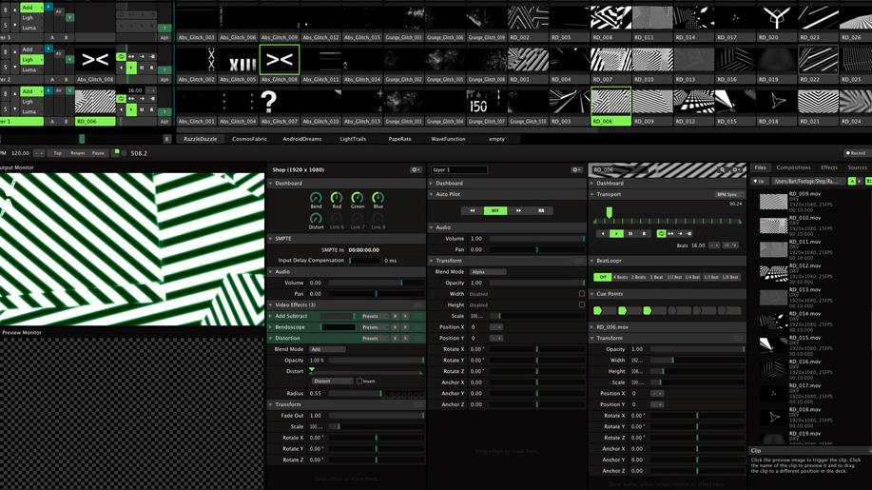Expand the RD_006.mov section
872x490 pixels.
591,327
